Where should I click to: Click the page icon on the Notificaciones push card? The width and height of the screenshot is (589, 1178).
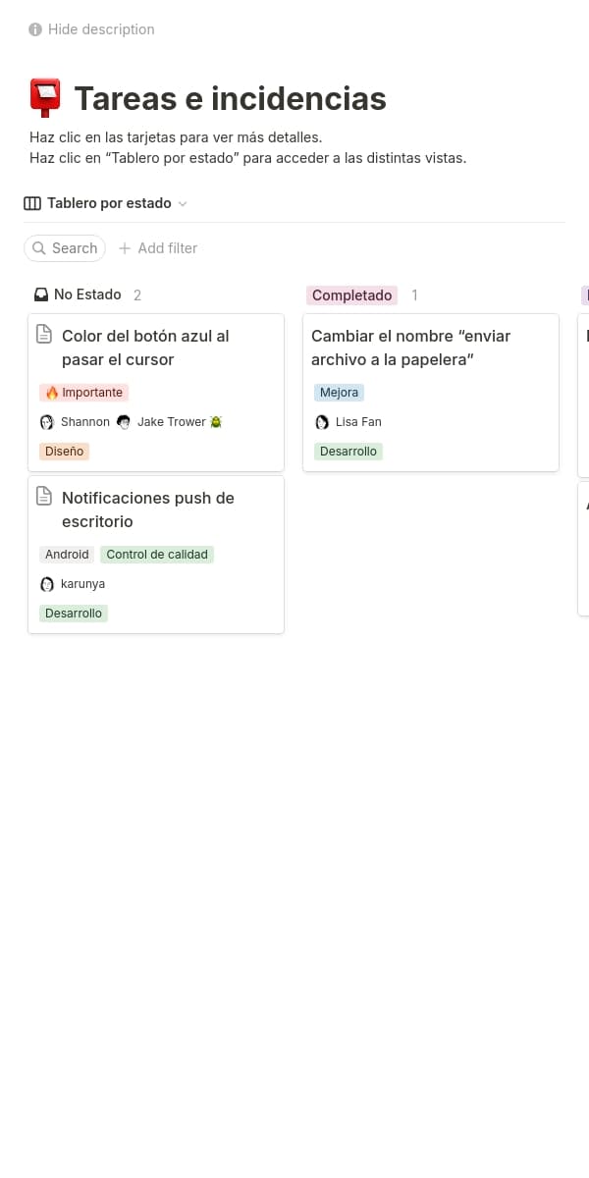44,497
